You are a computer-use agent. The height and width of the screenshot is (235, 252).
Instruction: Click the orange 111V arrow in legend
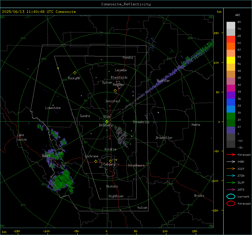tap(231, 168)
